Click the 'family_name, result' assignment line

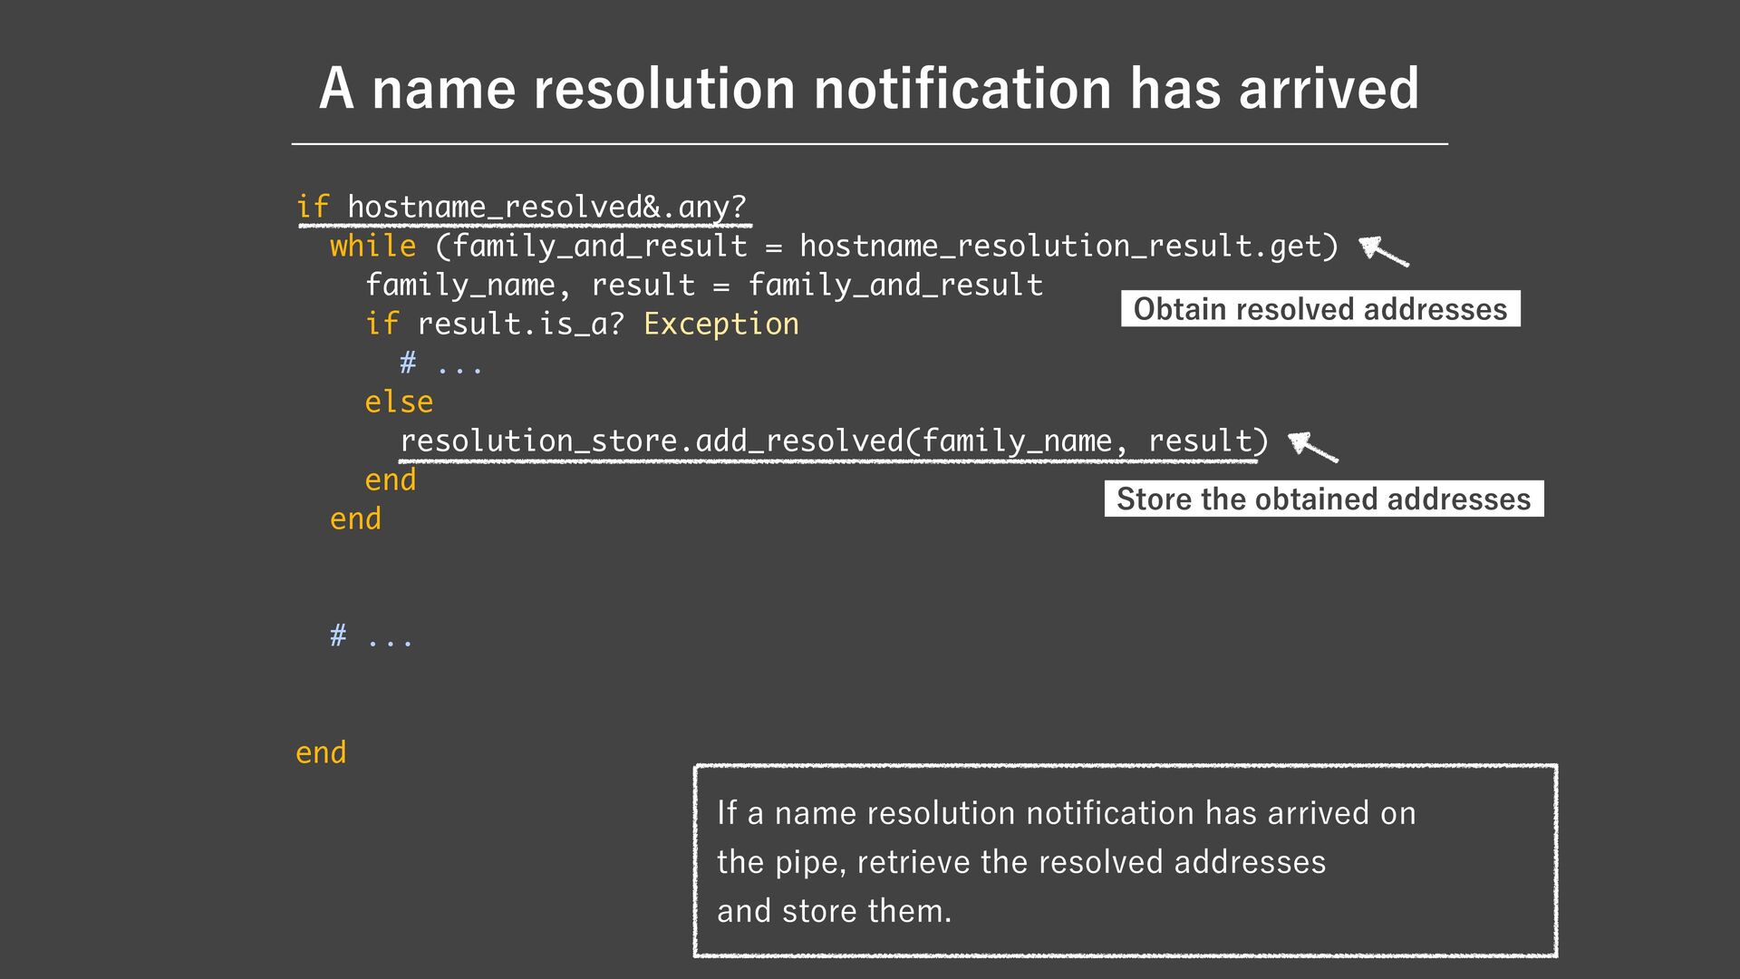[x=703, y=286]
